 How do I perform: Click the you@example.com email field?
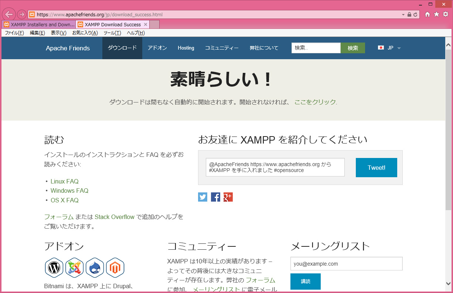pos(346,264)
